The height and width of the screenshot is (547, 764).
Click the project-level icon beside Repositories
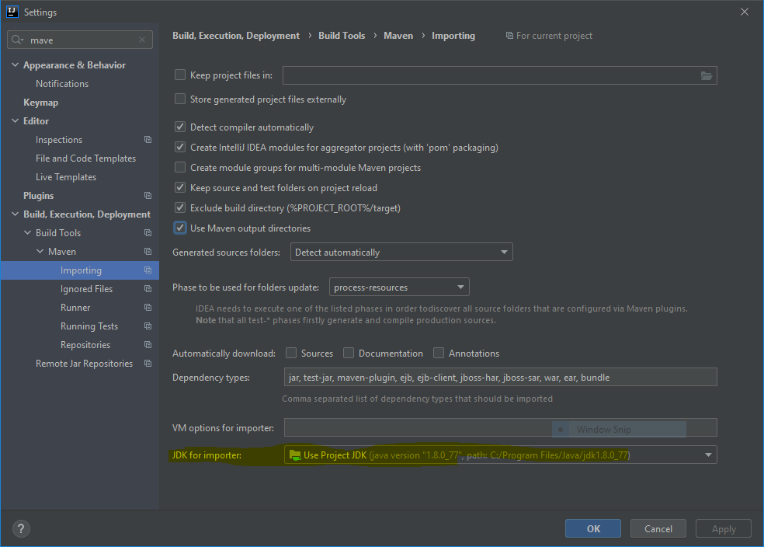pos(148,345)
